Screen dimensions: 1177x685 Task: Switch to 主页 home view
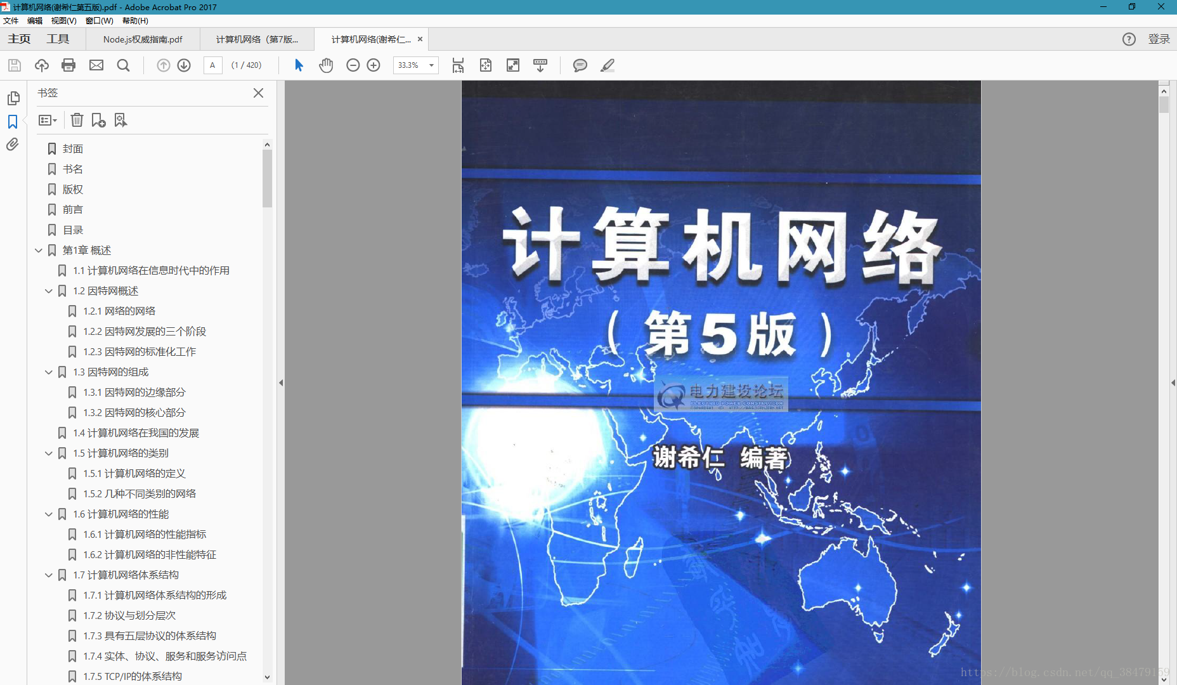click(x=19, y=39)
